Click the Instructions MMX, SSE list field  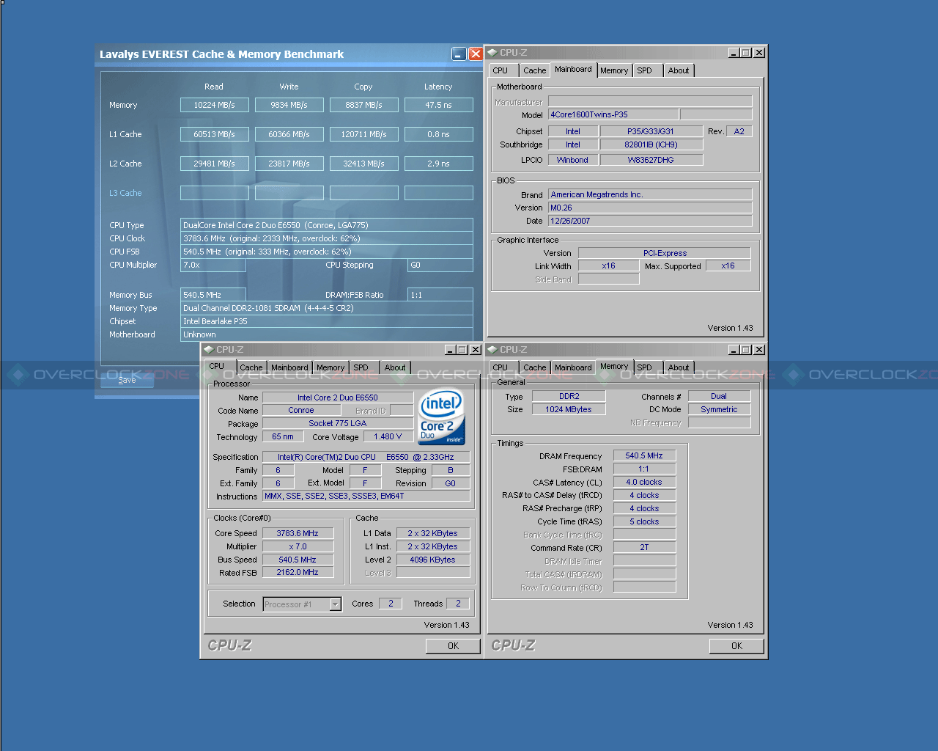(366, 497)
